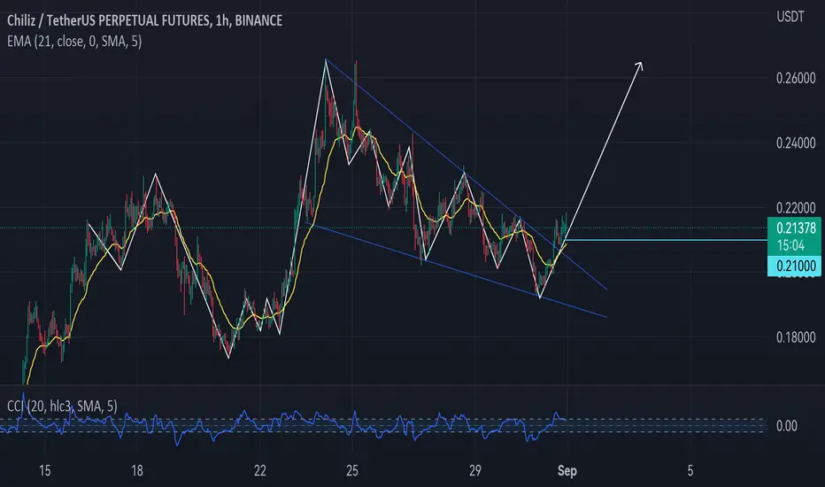Select the upper blue wedge trendline

[x=466, y=174]
